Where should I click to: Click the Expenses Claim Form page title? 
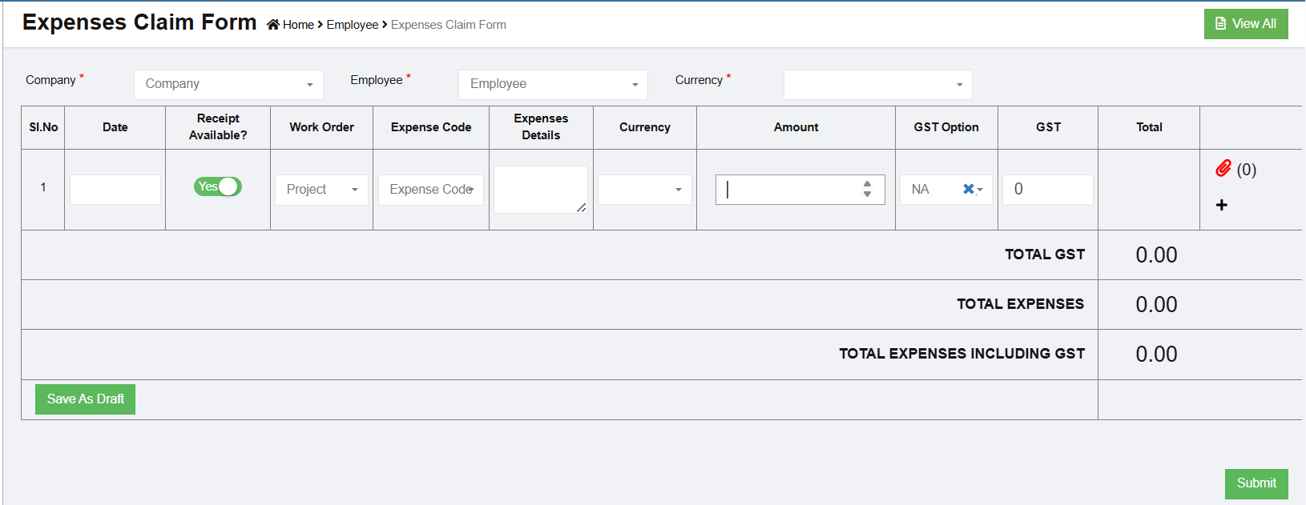(139, 22)
